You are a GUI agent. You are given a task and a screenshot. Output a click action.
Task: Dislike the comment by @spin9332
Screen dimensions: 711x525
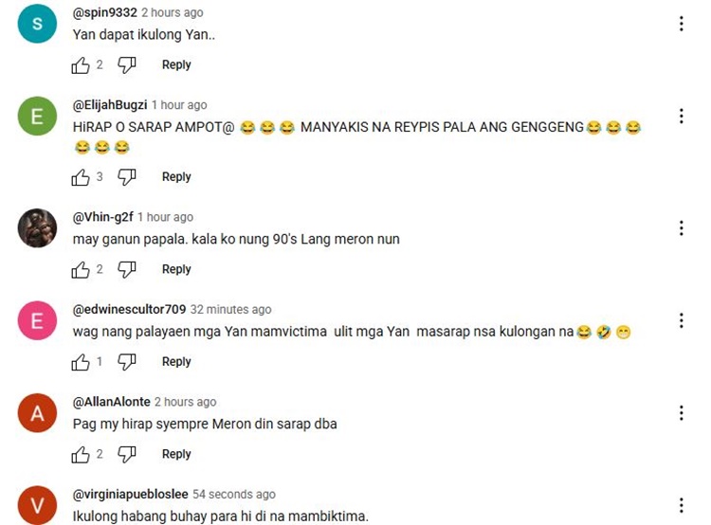click(x=127, y=65)
